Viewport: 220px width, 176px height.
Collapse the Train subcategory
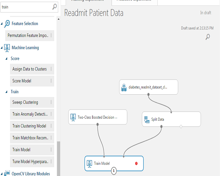[x=6, y=92]
